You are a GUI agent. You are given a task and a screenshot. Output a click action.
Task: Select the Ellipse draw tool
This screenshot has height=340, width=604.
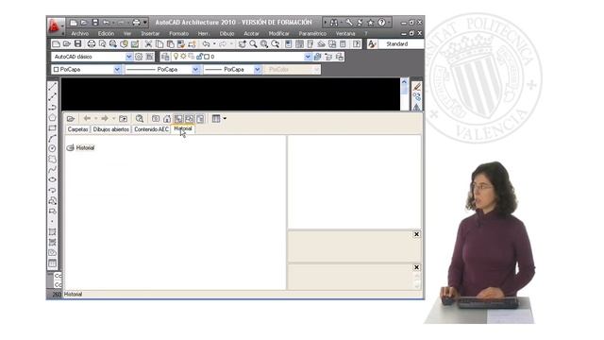[x=53, y=179]
